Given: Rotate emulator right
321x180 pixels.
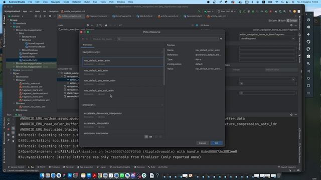Looking at the screenshot, I should [308, 49].
